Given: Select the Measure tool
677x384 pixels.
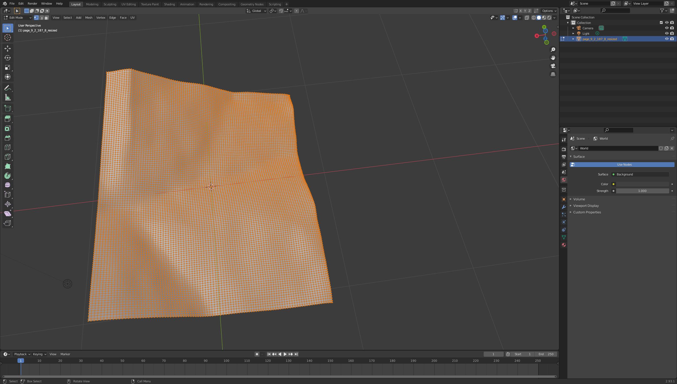Looking at the screenshot, I should [x=8, y=98].
